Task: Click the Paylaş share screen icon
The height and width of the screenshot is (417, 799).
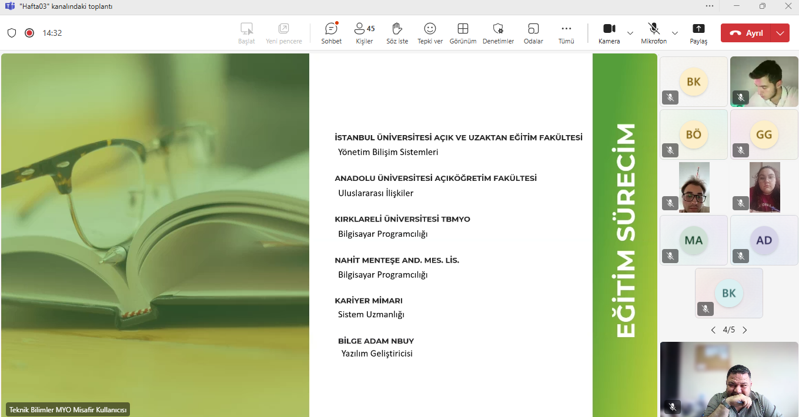Action: (698, 33)
